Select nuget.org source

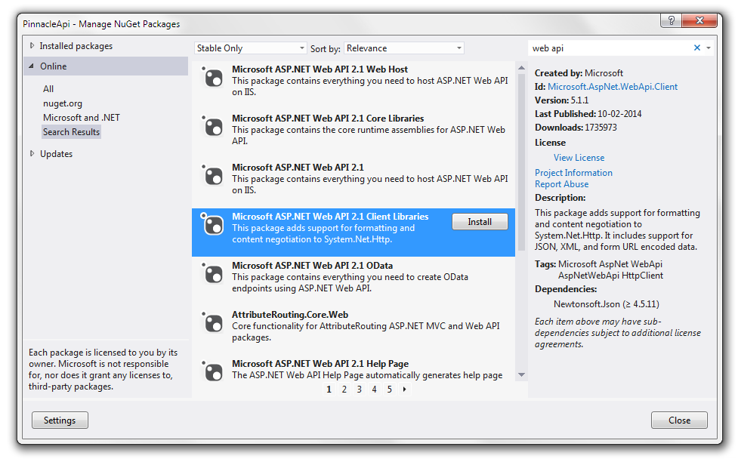point(63,103)
